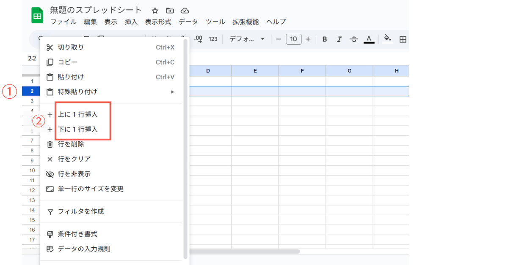The image size is (508, 265).
Task: Click the Google Sheets home logo
Action: tap(37, 16)
